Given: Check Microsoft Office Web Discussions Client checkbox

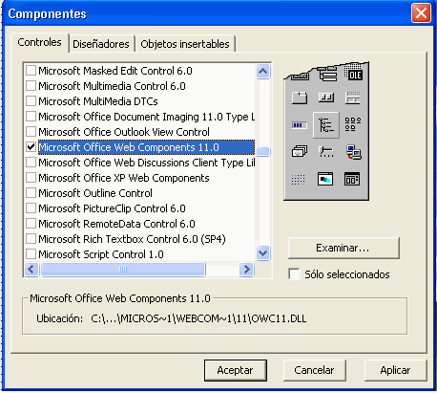Looking at the screenshot, I should (31, 163).
